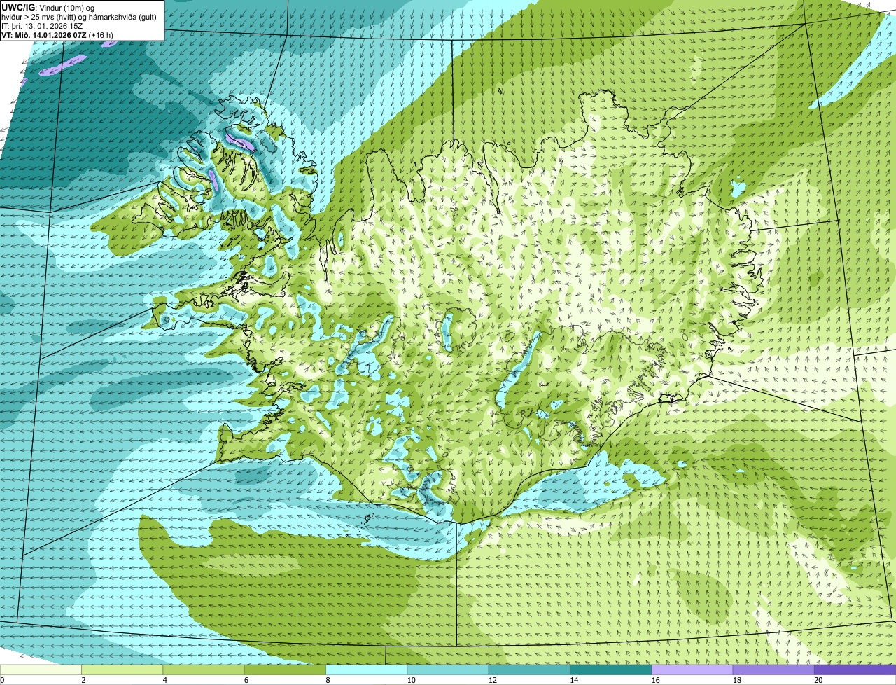Screen dimensions: 896x685
Task: Click the legend scale label '2'
Action: 83,680
